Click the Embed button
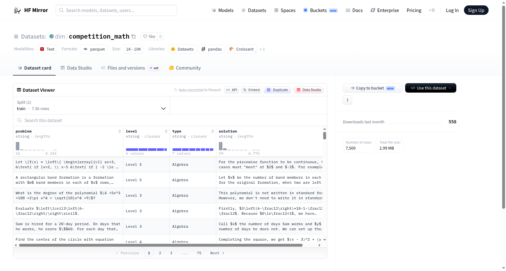Screen dimensions: 506x271 pos(251,90)
